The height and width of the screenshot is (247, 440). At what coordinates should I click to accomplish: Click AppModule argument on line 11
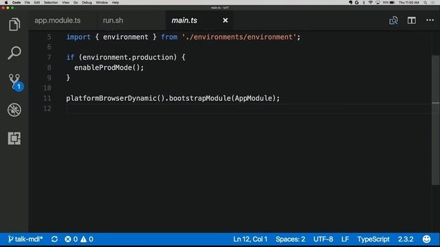click(x=254, y=98)
